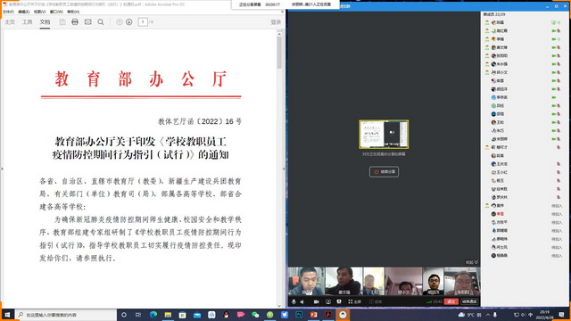571x321 pixels.
Task: Open the search magnifier in Acrobat toolbar
Action: [x=101, y=22]
